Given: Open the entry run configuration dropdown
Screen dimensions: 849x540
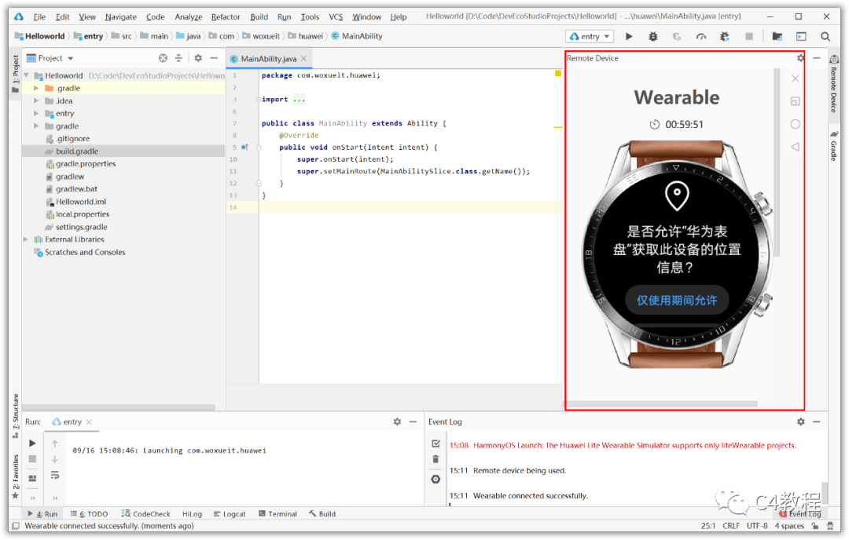Looking at the screenshot, I should coord(590,36).
